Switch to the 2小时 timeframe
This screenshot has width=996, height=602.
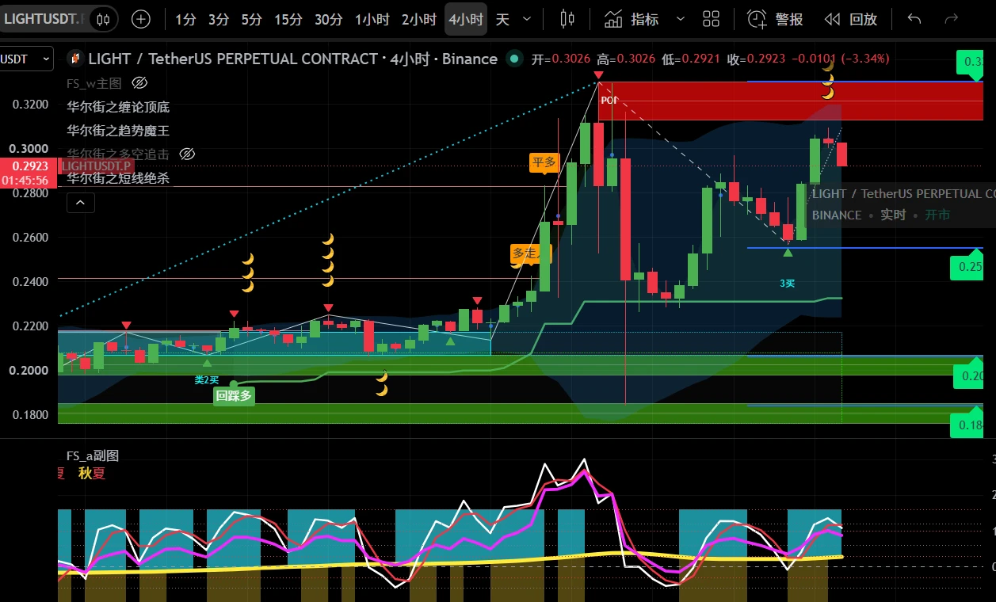[419, 19]
